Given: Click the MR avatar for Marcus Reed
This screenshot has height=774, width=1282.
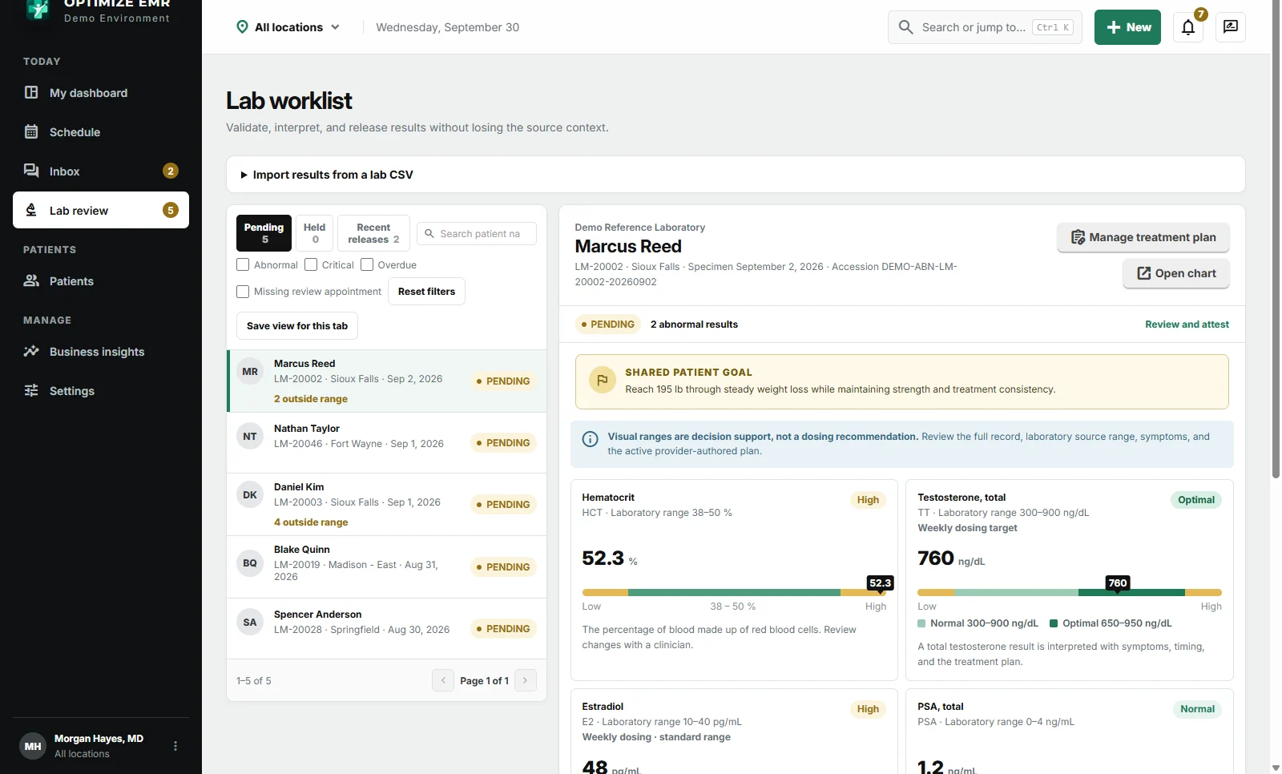Looking at the screenshot, I should click(x=250, y=372).
